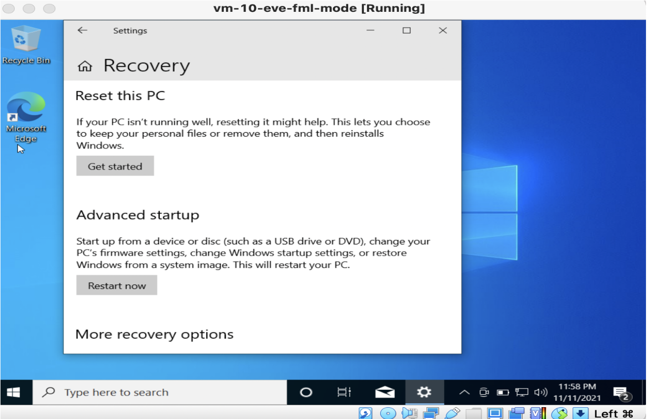The height and width of the screenshot is (419, 648).
Task: Click the Home icon beside Recovery
Action: pos(85,66)
